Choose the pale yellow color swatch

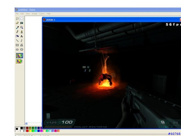coord(44,131)
